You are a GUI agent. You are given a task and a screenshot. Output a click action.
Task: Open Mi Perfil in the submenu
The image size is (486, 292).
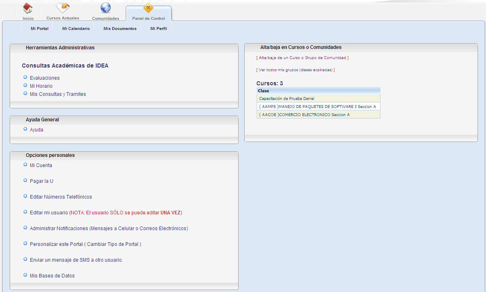158,29
